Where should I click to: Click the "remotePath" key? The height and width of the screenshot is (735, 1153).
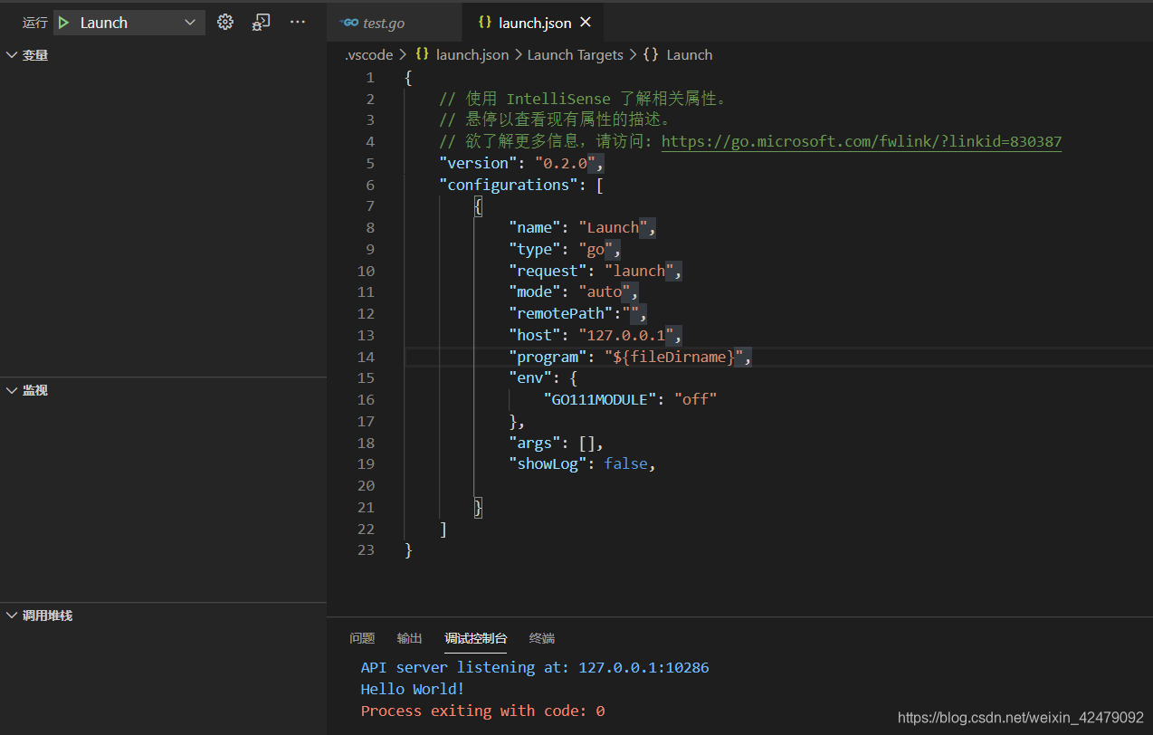point(561,313)
